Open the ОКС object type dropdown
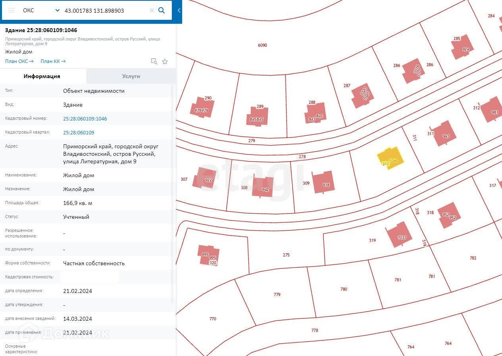This screenshot has height=356, width=502. (41, 10)
